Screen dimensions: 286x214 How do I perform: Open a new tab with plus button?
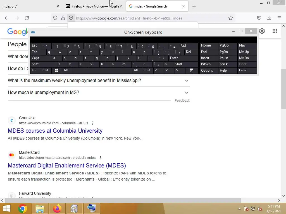click(x=194, y=6)
